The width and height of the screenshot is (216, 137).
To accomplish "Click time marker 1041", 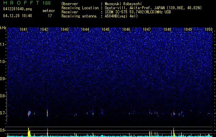I will (x=24, y=29).
